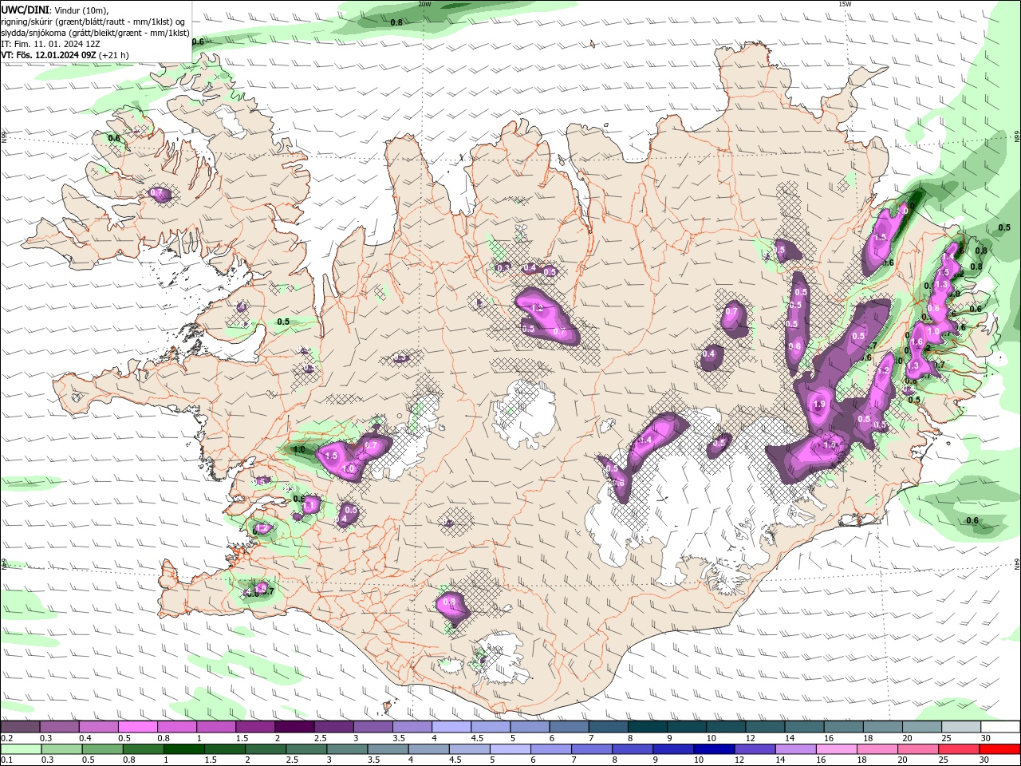Click the rain legend swatch labeled 25

point(958,749)
